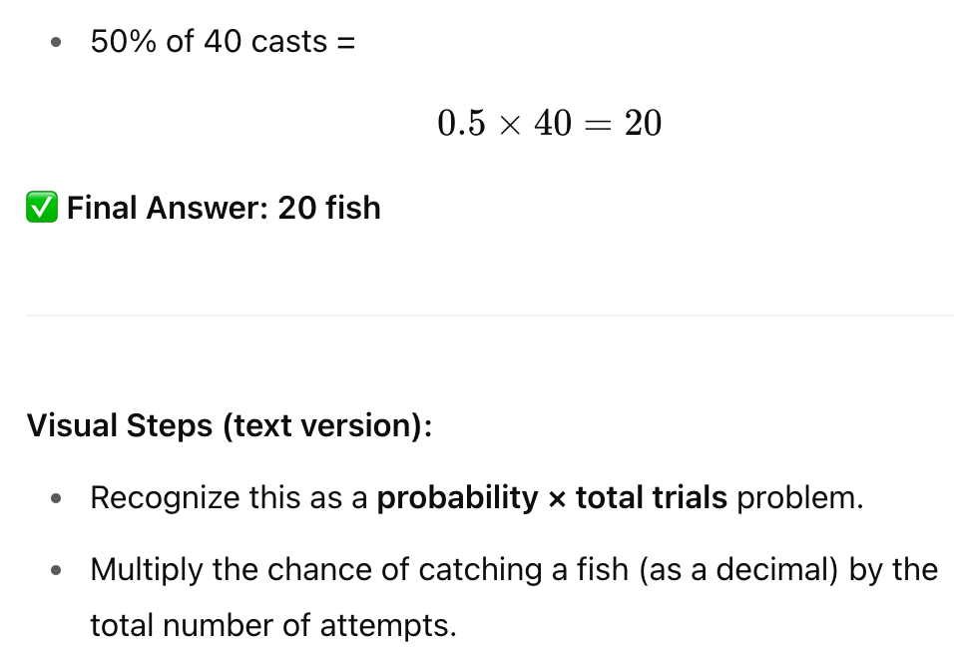
Task: Click the bullet dot before "Recognize this as a"
Action: [x=58, y=498]
